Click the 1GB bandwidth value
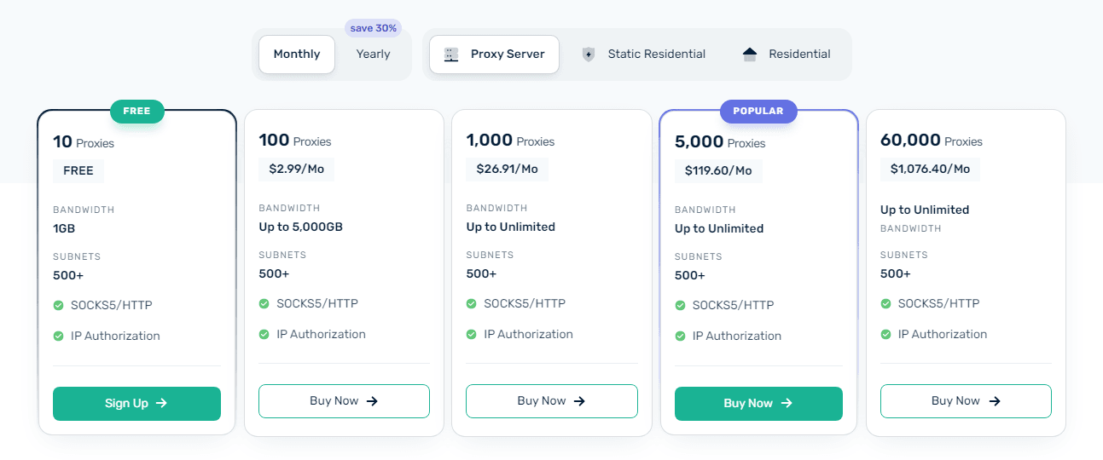This screenshot has height=460, width=1103. point(65,229)
